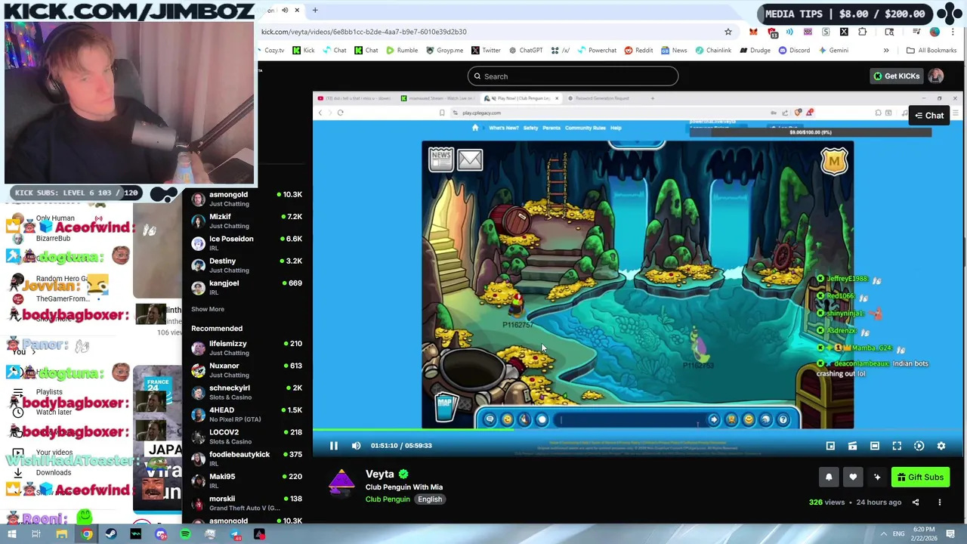Viewport: 967px width, 544px height.
Task: Open 4HEAD recommended channel
Action: click(246, 415)
